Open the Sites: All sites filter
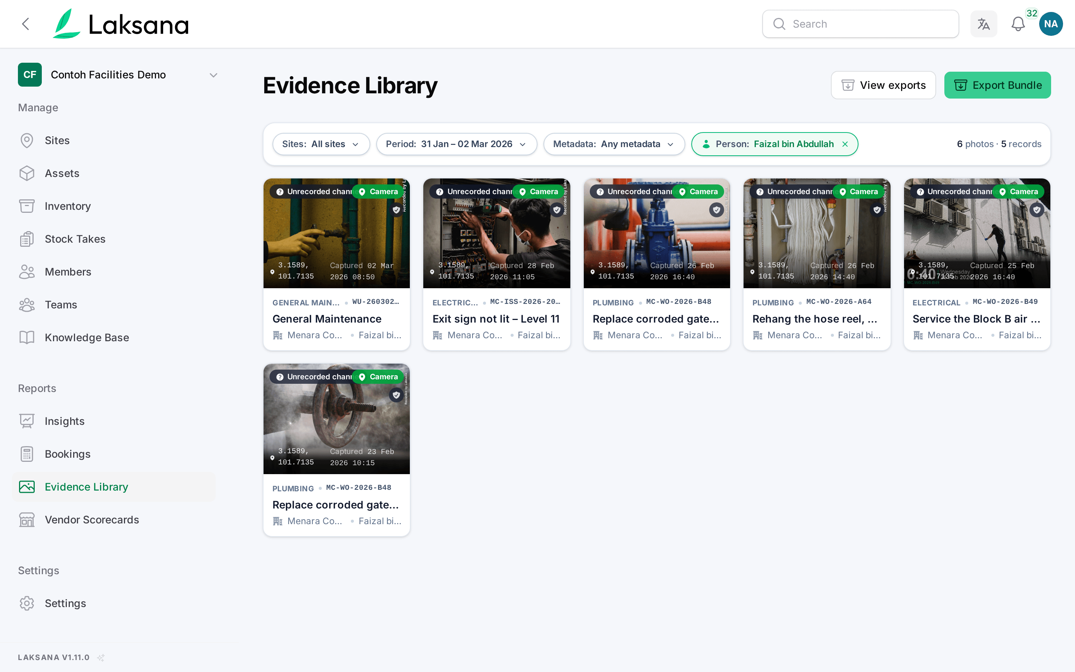1075x672 pixels. [x=321, y=144]
